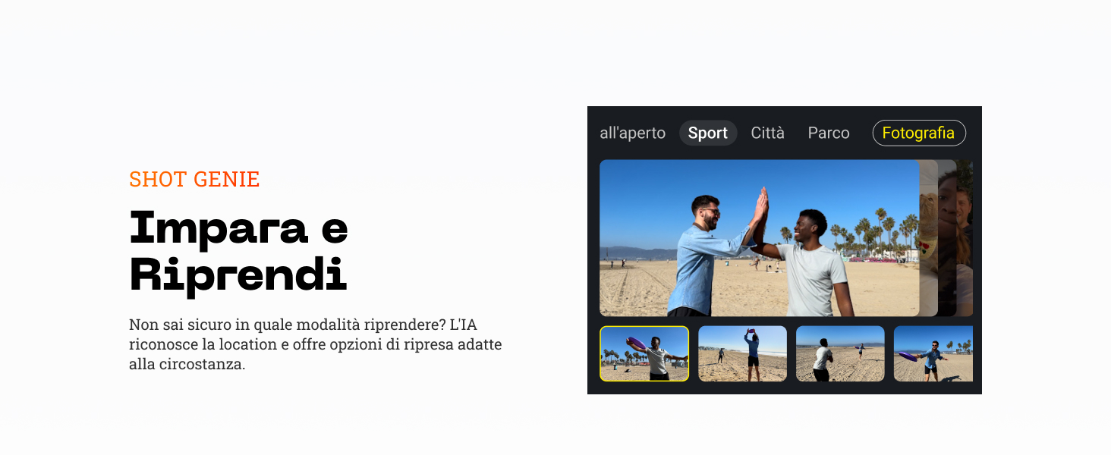Choose the Parco tab
Screen dimensions: 1111x455
(x=829, y=133)
